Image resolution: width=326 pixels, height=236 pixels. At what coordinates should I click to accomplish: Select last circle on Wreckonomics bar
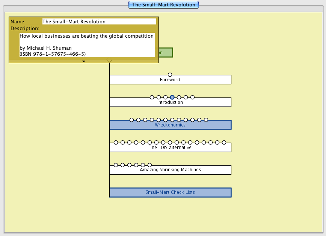point(206,120)
